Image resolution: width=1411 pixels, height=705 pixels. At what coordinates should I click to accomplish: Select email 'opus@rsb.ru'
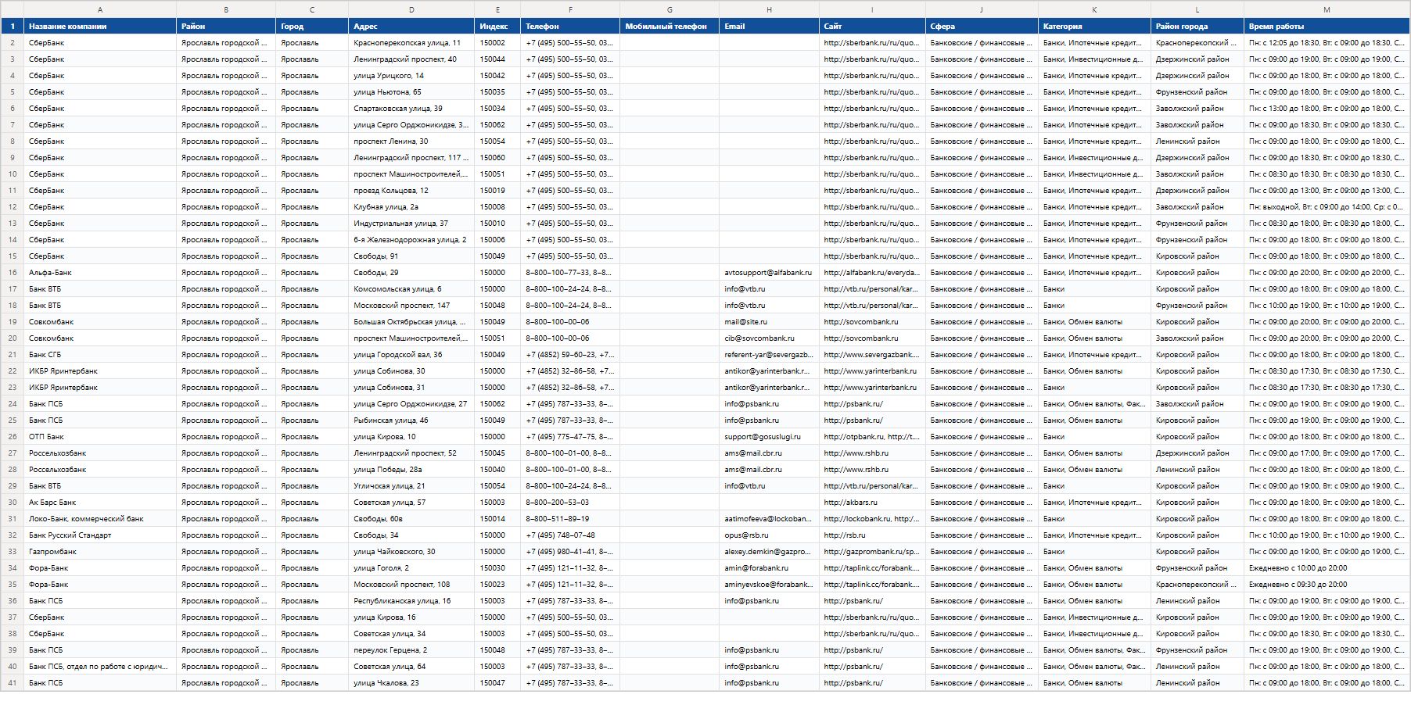pos(769,535)
